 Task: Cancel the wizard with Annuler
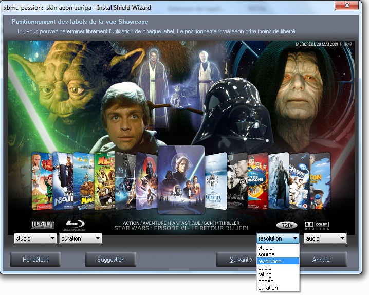[323, 260]
